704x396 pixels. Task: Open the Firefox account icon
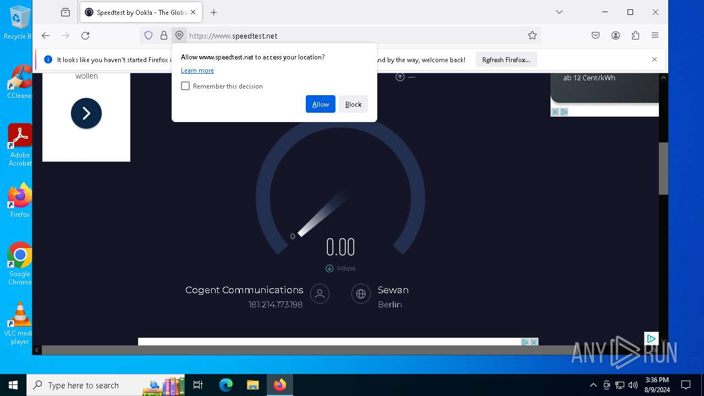[x=615, y=36]
